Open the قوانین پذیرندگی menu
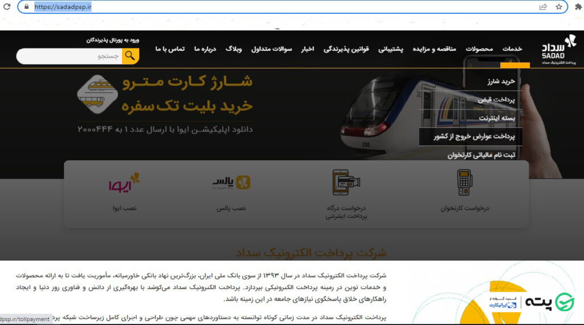The height and width of the screenshot is (325, 584). click(x=346, y=49)
